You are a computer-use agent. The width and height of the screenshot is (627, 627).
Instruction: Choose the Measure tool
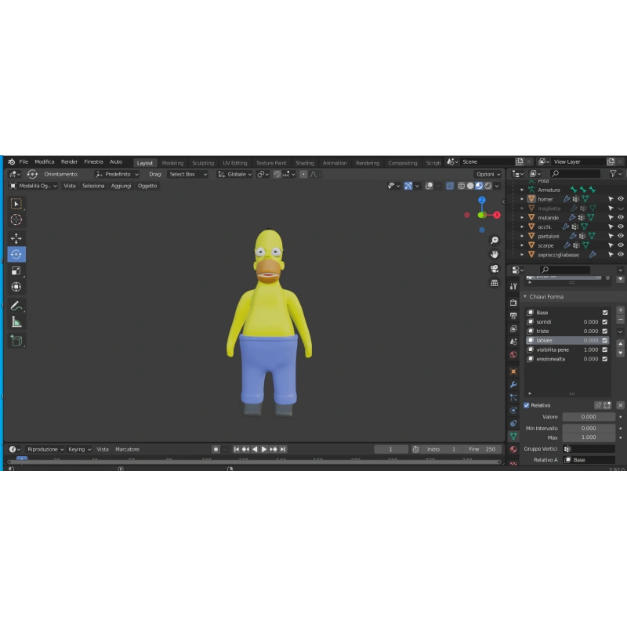click(x=16, y=322)
